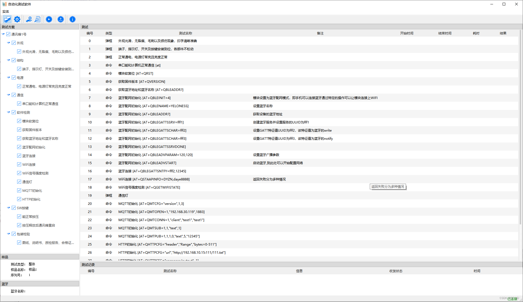Toggle the 通信 group checkbox
Viewport: 523px width, 302px height.
click(x=14, y=95)
